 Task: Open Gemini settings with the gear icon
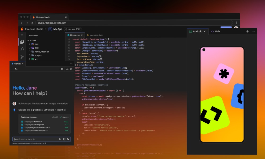click(71, 69)
